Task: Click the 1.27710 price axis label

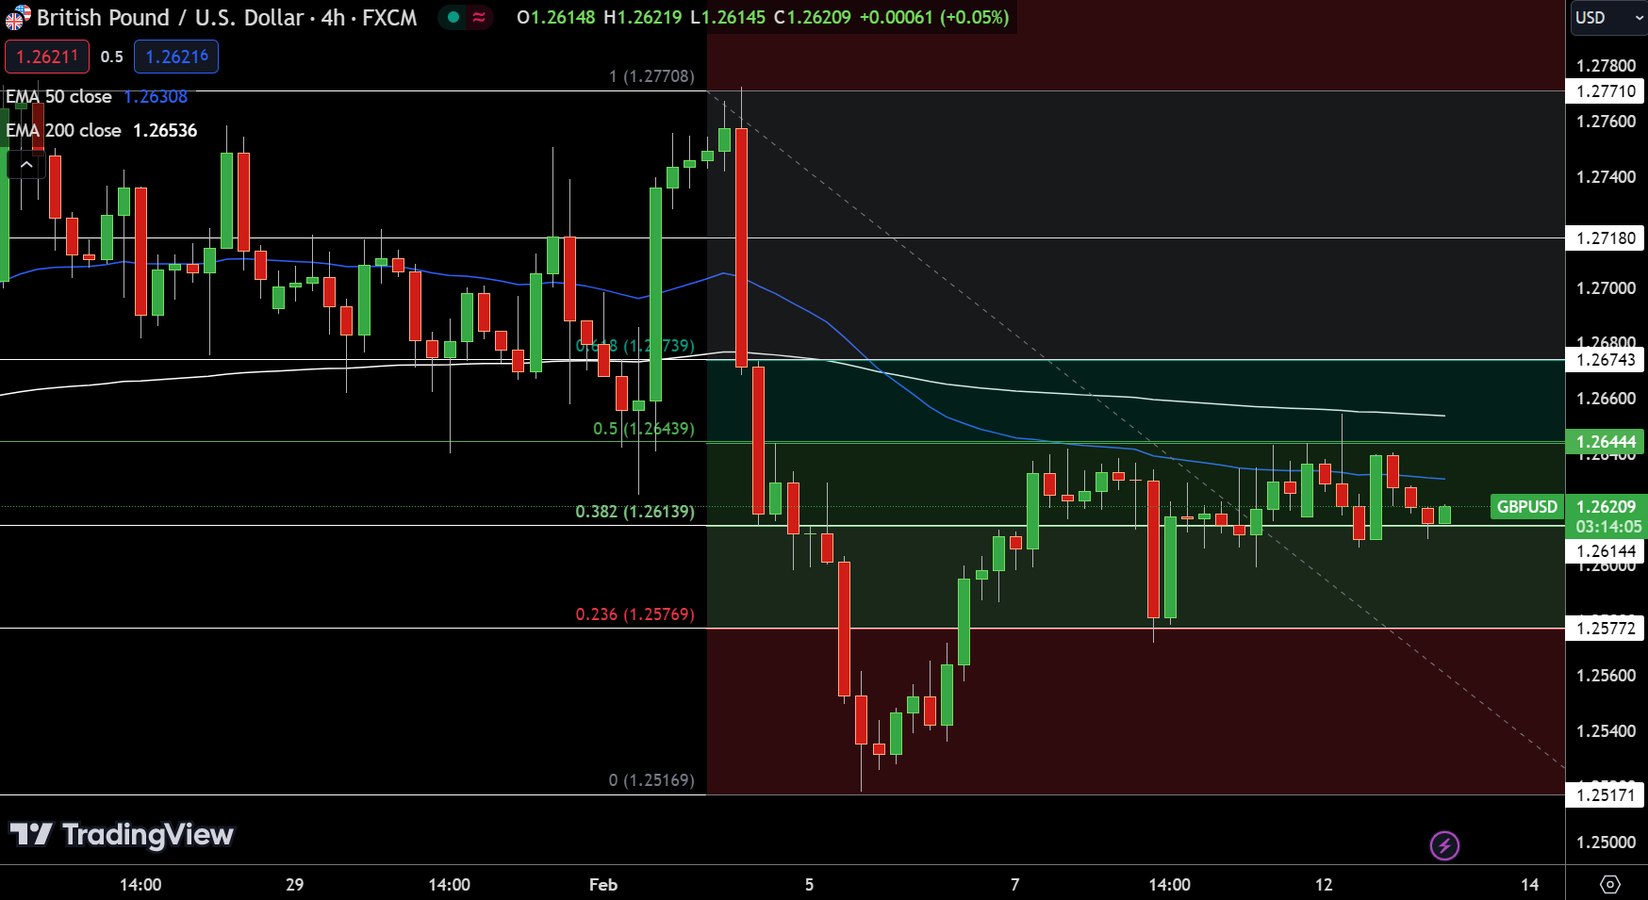Action: tap(1606, 90)
